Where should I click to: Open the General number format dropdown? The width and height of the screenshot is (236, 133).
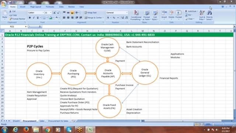pos(127,13)
